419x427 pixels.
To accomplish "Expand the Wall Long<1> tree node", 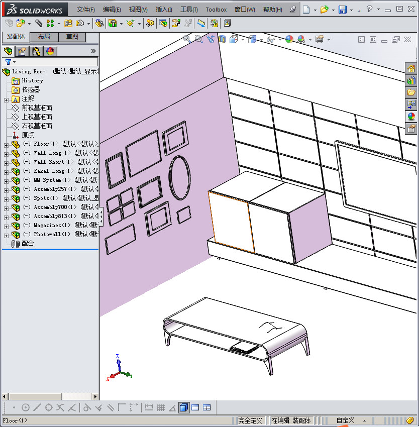I will tap(6, 154).
